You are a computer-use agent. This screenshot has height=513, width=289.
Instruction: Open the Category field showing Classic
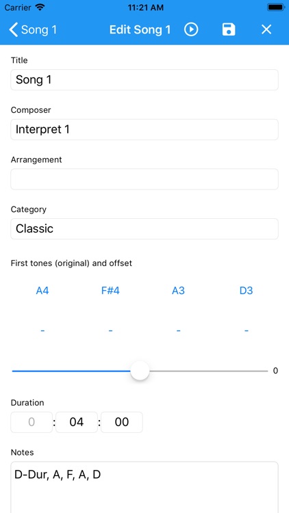[x=144, y=228]
